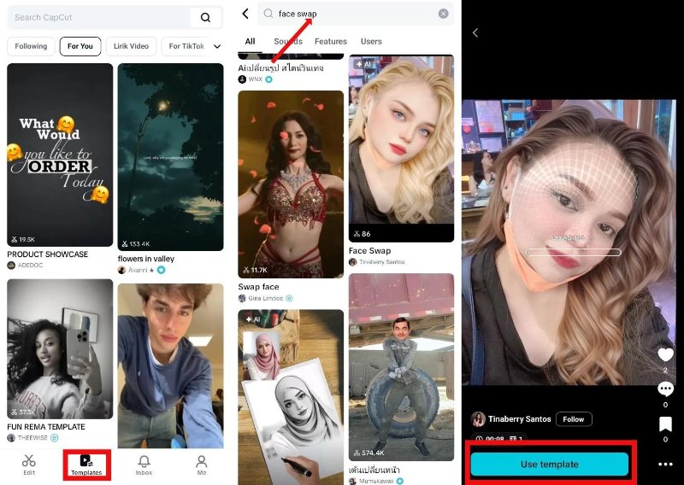
Task: Clear the face swap search text
Action: pyautogui.click(x=443, y=14)
